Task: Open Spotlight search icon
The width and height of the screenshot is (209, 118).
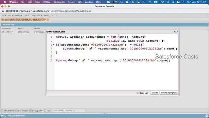Action: point(173,2)
